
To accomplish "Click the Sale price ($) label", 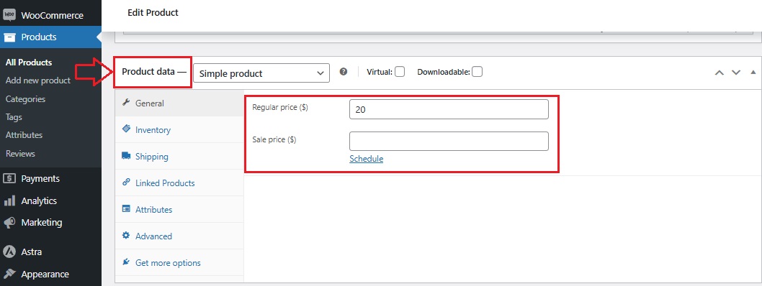I will 274,139.
